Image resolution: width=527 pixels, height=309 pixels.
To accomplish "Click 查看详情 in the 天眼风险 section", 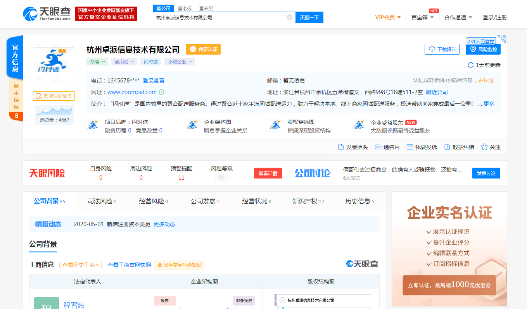I will point(268,173).
